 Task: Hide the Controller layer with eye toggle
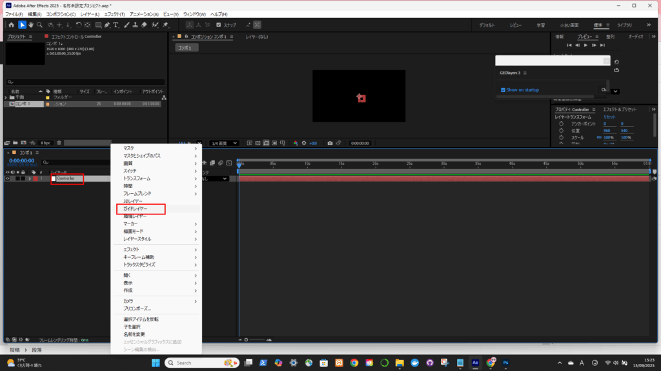pos(8,178)
